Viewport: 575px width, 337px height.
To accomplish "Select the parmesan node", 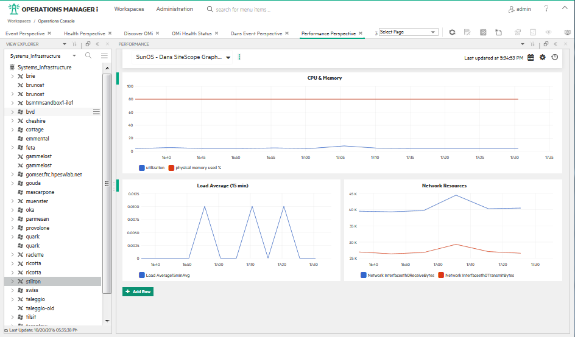I will tap(37, 219).
